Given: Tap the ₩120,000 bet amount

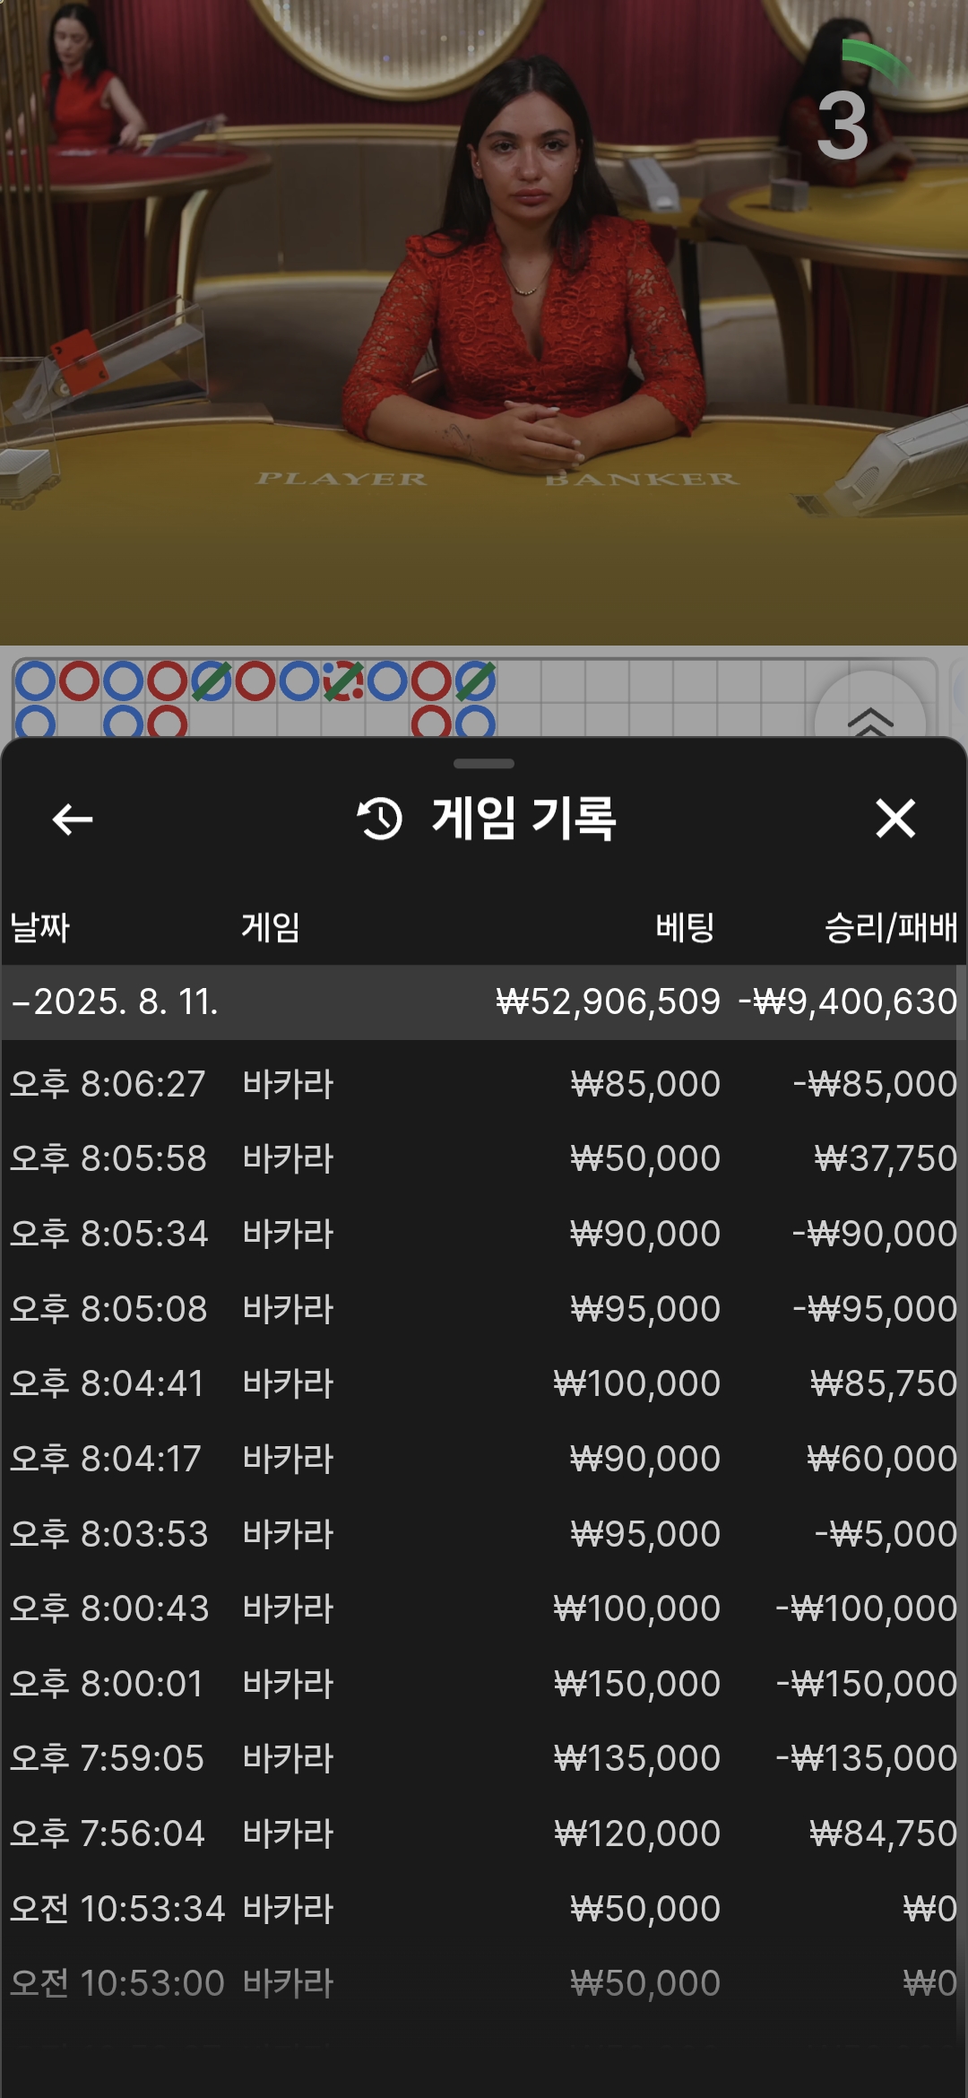Looking at the screenshot, I should tap(637, 1834).
